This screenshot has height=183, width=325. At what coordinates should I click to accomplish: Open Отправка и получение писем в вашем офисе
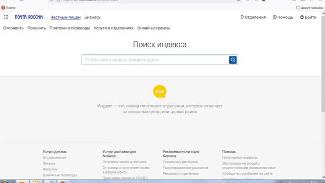pyautogui.click(x=126, y=170)
